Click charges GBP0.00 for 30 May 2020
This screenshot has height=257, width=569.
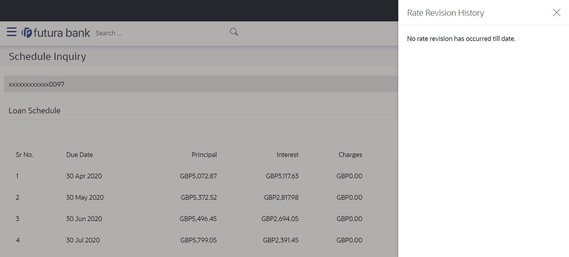point(349,197)
